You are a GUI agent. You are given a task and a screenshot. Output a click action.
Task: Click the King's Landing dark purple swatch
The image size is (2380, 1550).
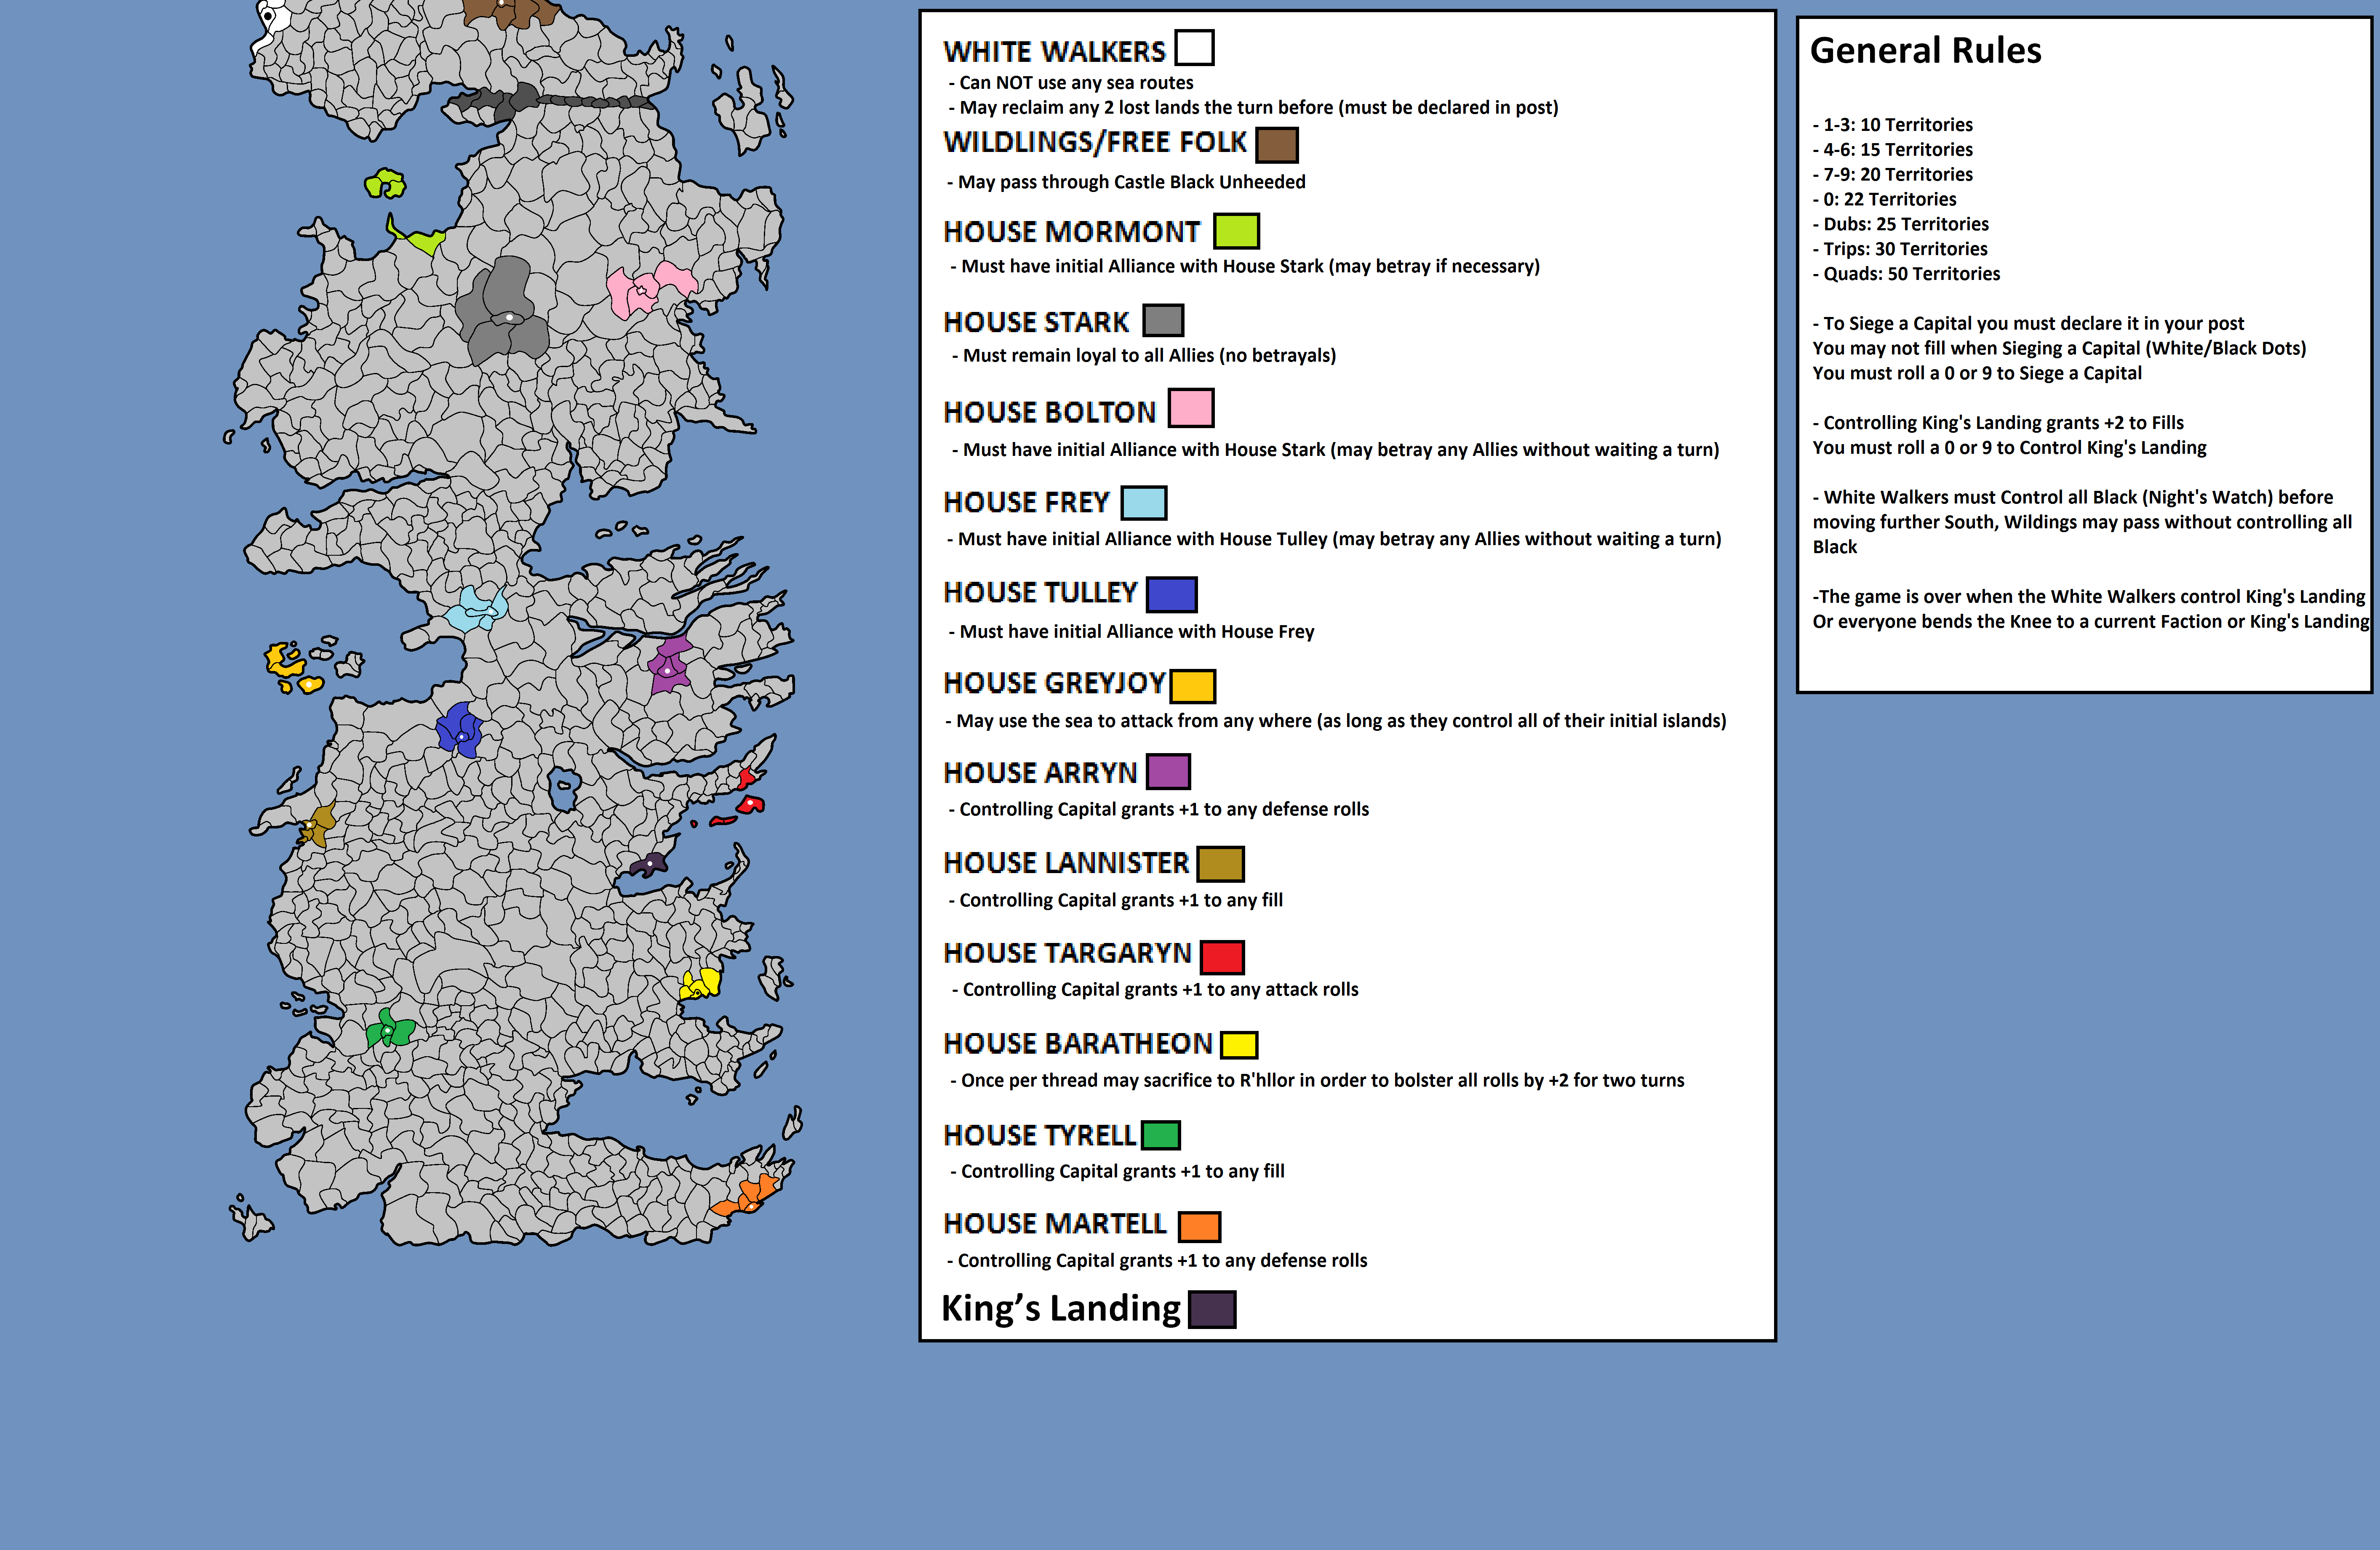point(1212,1309)
